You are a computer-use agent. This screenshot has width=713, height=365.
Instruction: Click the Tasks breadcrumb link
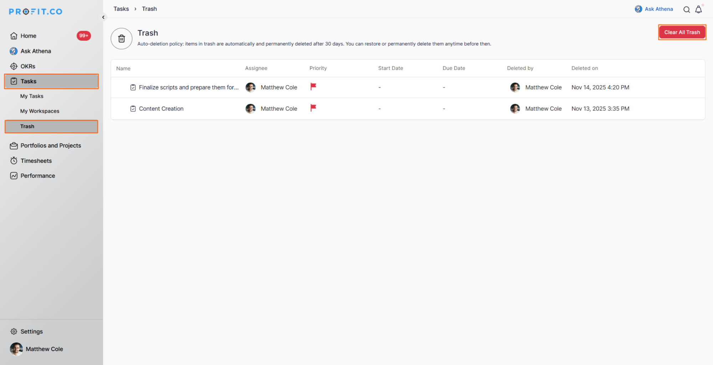click(121, 9)
